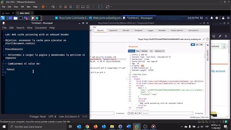Open the response Actions dropdown

coord(160,51)
